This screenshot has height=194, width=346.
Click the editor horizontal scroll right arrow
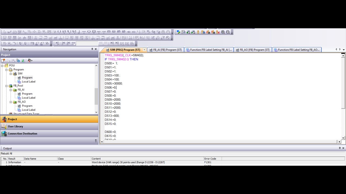point(339,141)
